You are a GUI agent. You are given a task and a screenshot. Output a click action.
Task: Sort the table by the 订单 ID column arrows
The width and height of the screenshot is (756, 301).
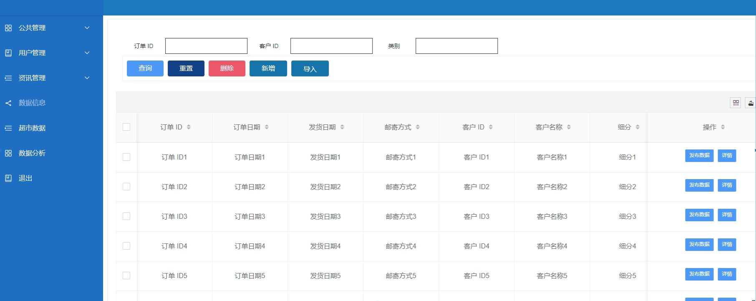point(189,127)
